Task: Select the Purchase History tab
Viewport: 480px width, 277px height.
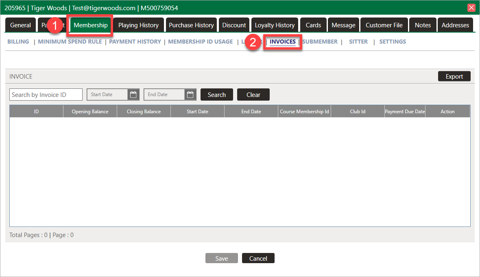Action: coord(191,25)
